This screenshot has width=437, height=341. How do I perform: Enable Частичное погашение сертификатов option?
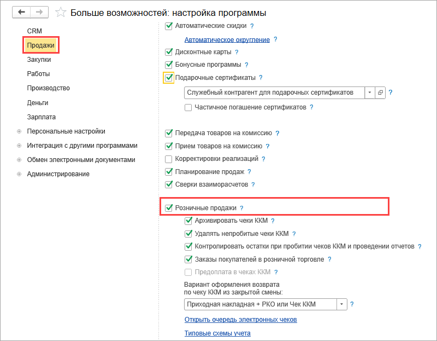188,108
